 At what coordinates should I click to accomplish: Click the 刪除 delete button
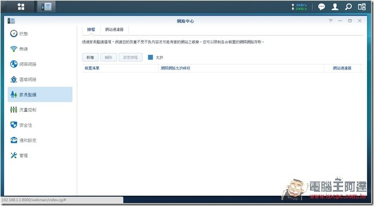coord(109,57)
